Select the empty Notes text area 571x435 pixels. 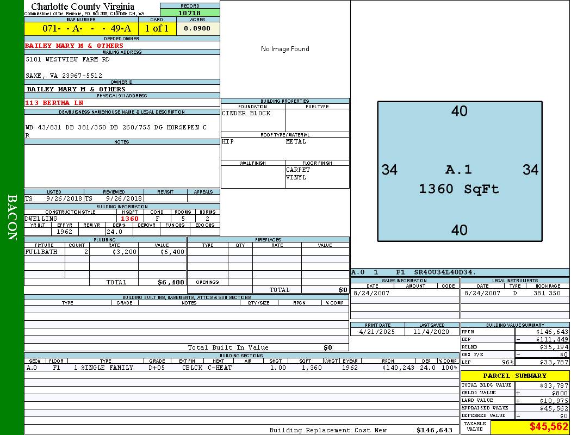tap(122, 166)
